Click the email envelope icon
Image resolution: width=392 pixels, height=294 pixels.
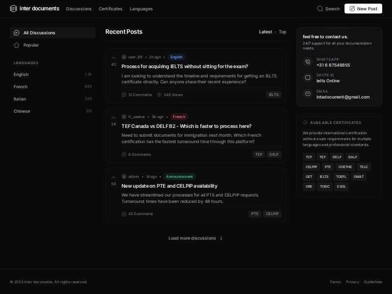click(x=308, y=94)
